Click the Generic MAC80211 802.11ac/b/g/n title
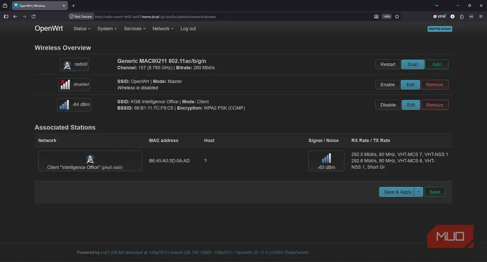The height and width of the screenshot is (262, 487). (x=162, y=61)
